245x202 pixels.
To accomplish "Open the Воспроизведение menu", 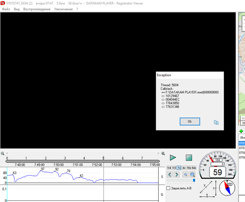I will pos(37,9).
